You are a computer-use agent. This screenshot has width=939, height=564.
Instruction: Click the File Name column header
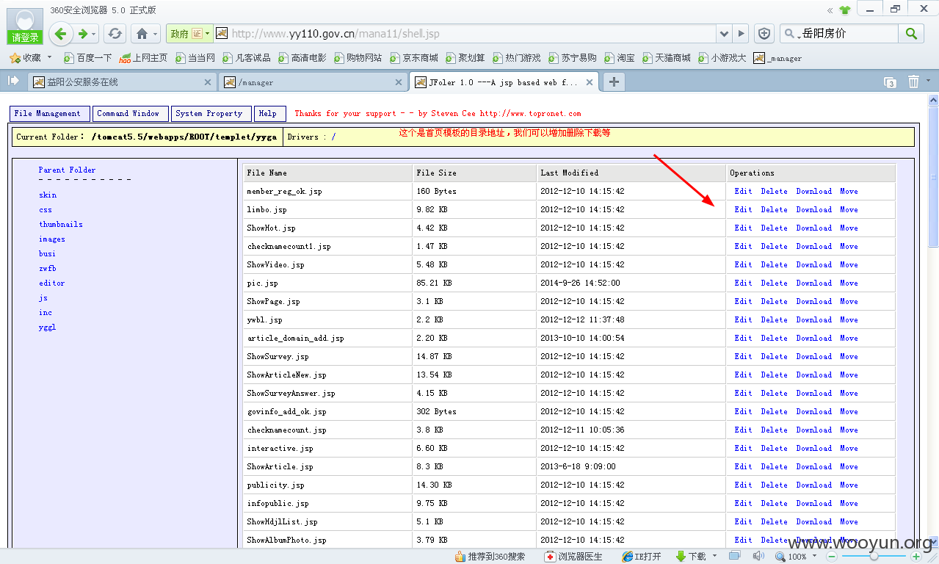(328, 173)
